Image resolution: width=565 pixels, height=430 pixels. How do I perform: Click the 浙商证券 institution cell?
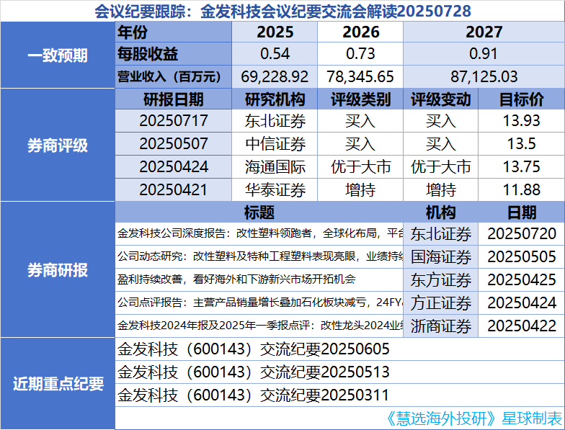[x=441, y=326]
